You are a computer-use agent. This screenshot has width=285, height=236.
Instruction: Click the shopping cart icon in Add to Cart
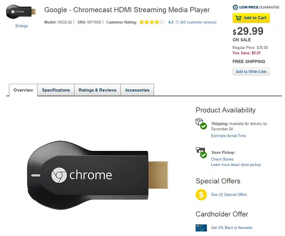coord(239,18)
